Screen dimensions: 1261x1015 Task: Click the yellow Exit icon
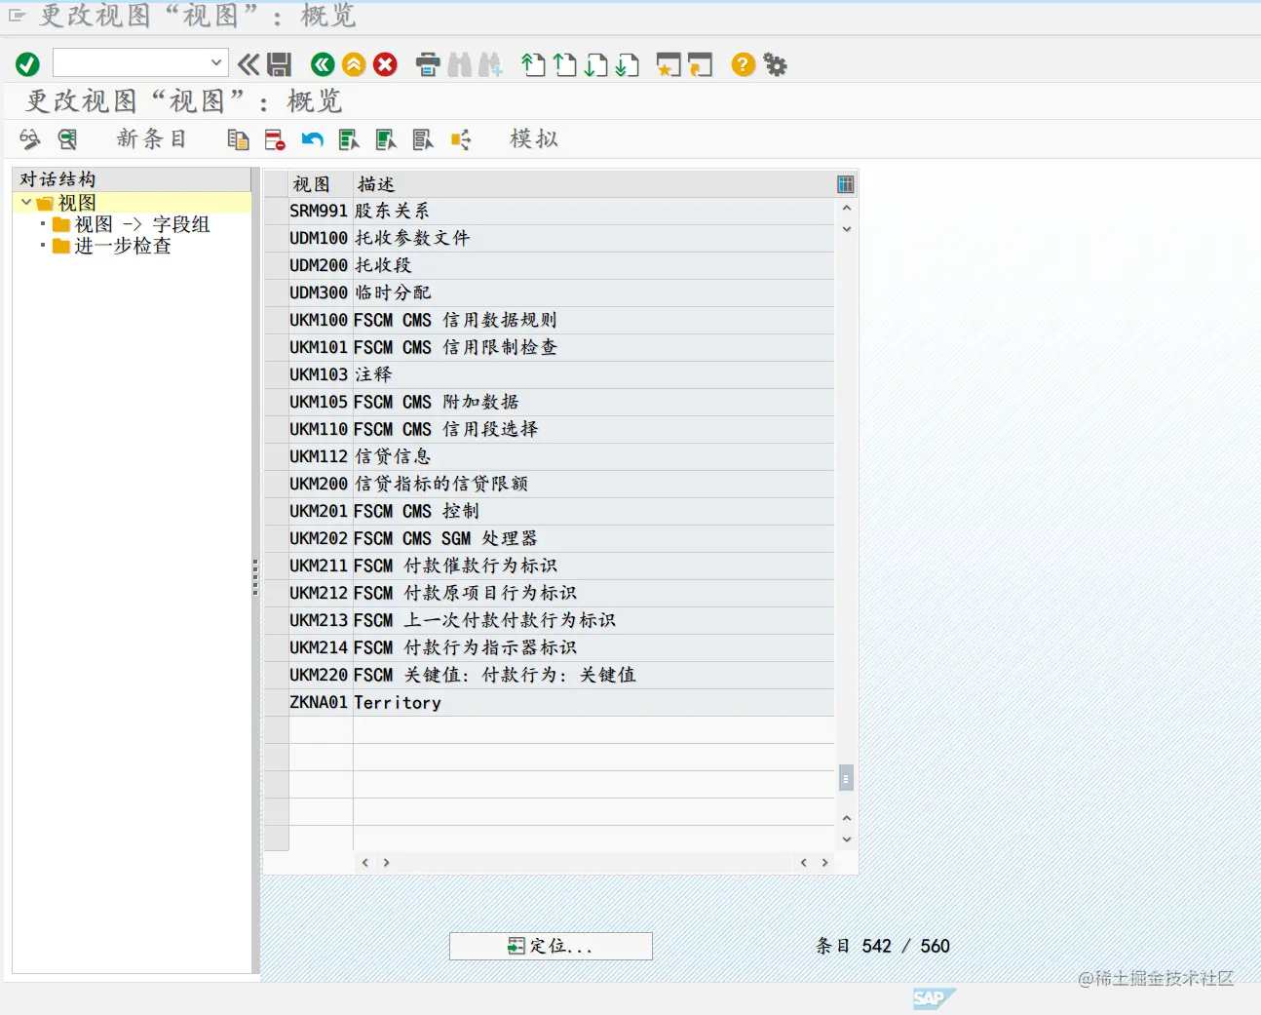coord(354,64)
